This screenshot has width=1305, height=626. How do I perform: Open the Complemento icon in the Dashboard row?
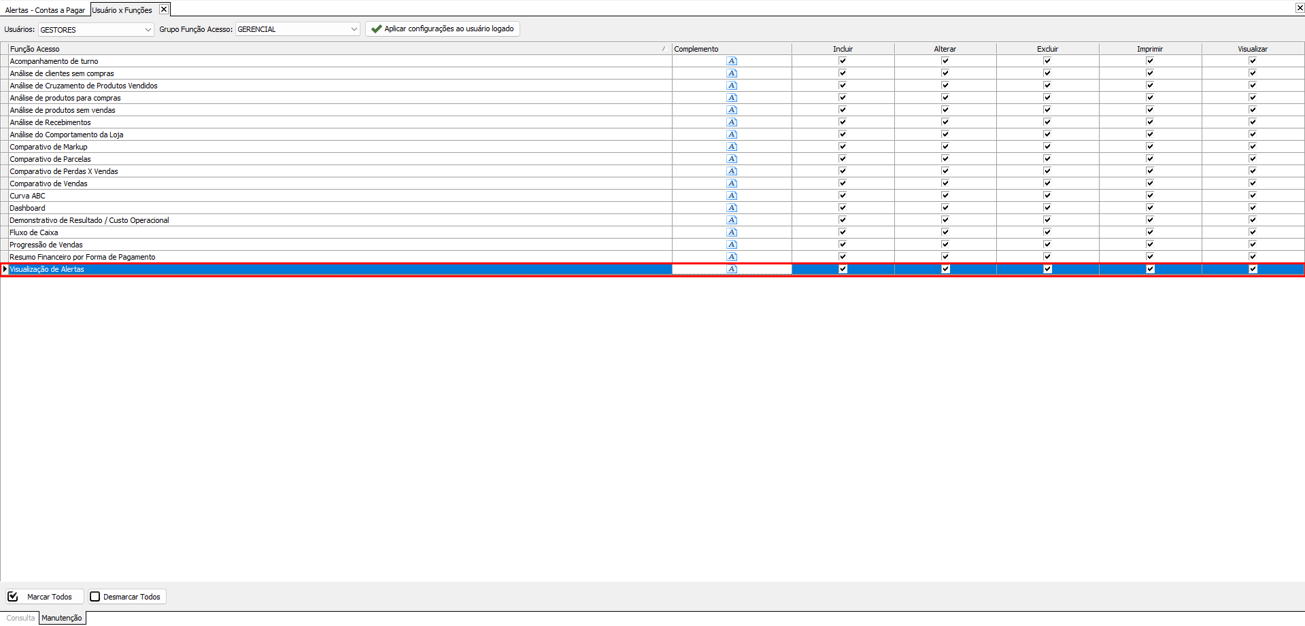[x=732, y=208]
